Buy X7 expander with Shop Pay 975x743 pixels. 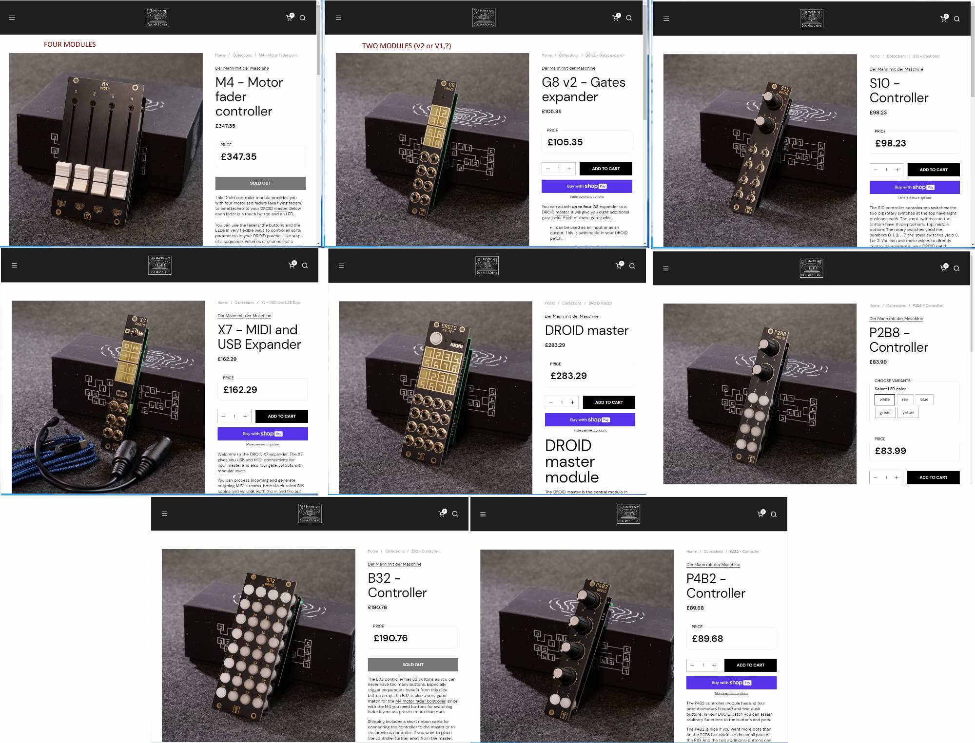click(263, 434)
